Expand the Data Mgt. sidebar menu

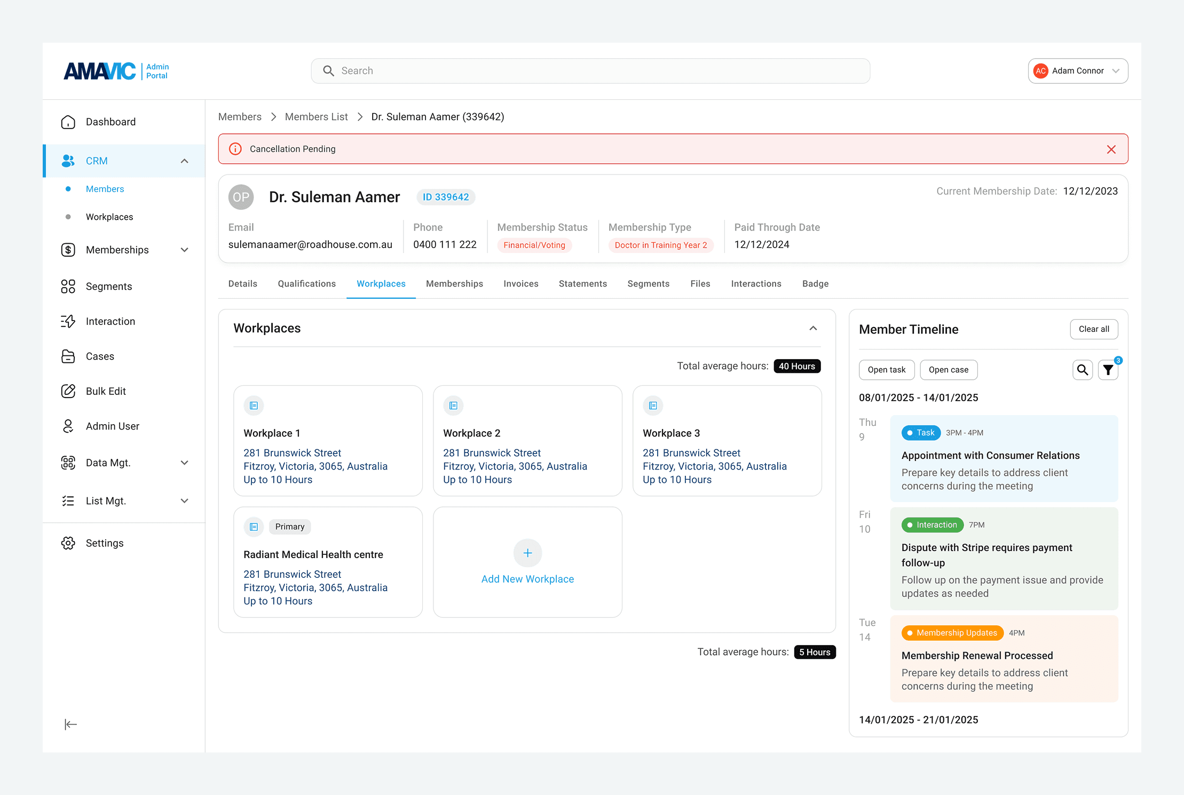pyautogui.click(x=185, y=463)
